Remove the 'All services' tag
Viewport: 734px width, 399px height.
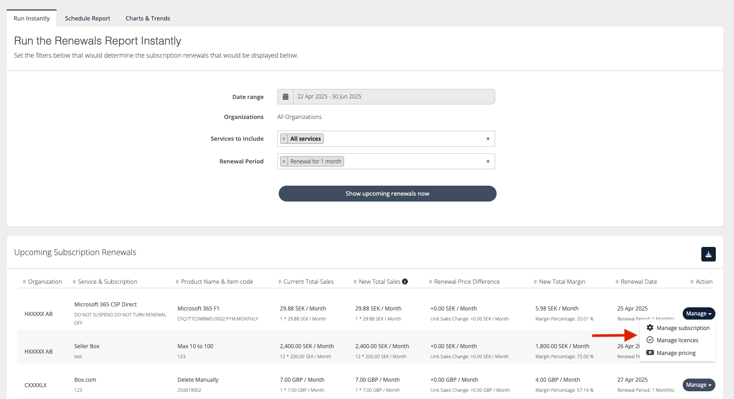click(x=284, y=139)
